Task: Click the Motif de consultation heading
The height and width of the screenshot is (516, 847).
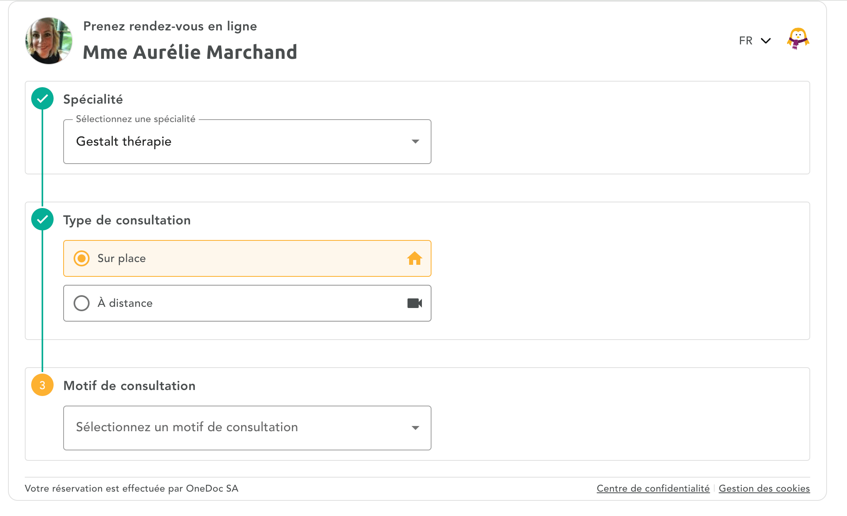Action: click(129, 386)
